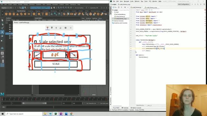Click the MEL command line input
Image resolution: width=207 pixels, height=116 pixels.
click(30, 107)
